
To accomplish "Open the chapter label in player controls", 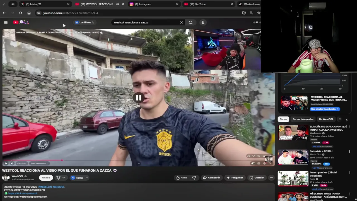I will coord(39,163).
